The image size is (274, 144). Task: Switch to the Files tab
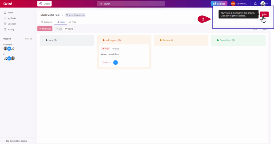click(x=73, y=22)
